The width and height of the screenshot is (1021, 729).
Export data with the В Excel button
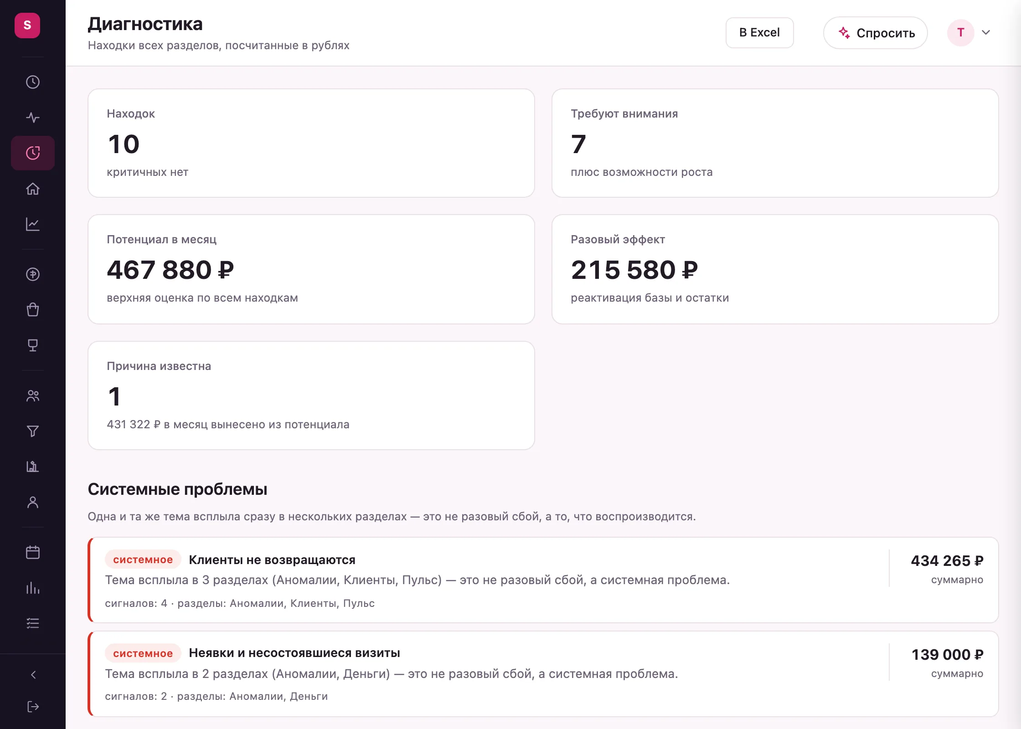coord(759,33)
